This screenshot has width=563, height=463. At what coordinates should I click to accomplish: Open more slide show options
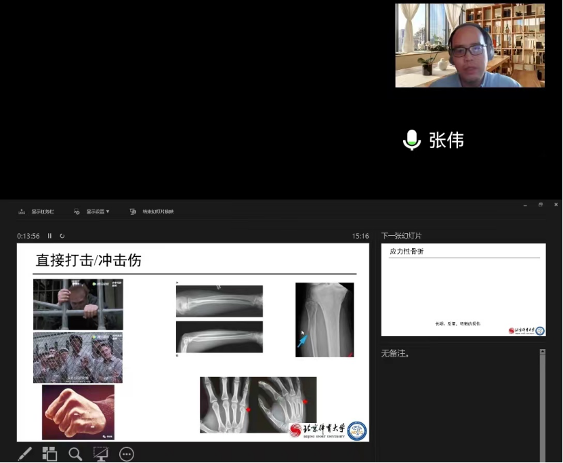(x=126, y=454)
